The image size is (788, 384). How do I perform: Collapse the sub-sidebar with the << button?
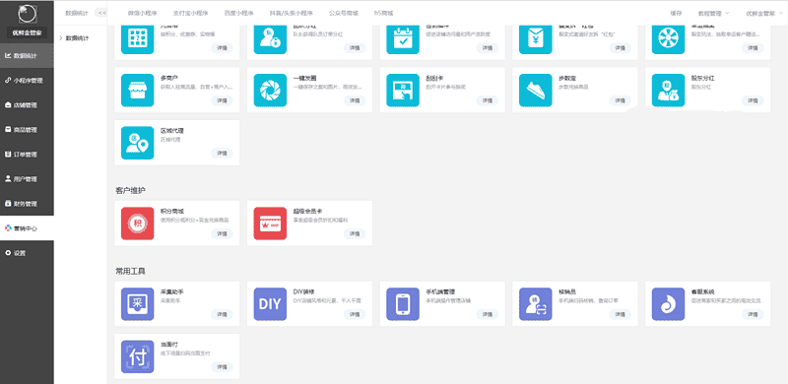(102, 14)
